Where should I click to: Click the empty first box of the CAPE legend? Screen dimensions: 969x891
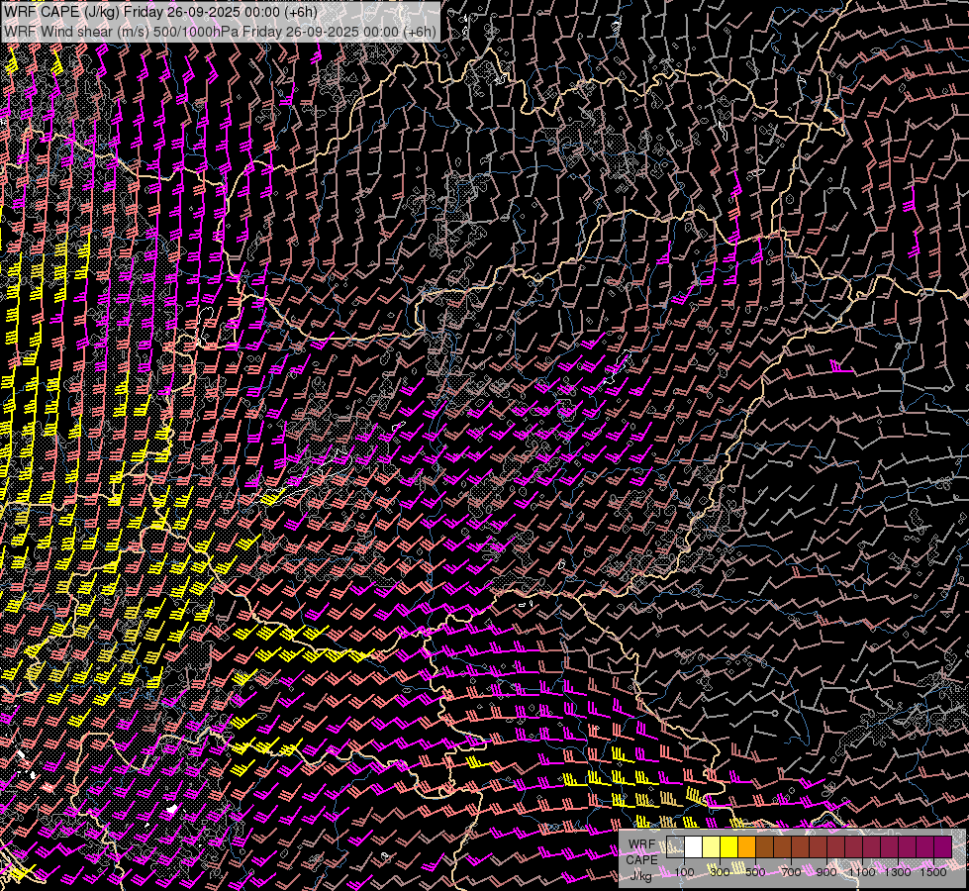(x=676, y=846)
